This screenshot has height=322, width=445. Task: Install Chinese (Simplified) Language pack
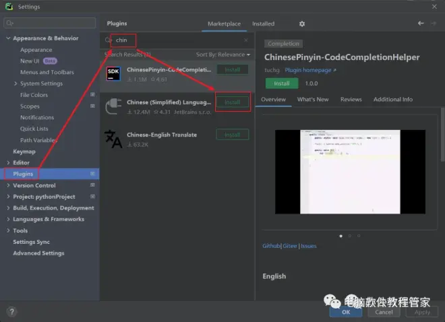coord(233,102)
